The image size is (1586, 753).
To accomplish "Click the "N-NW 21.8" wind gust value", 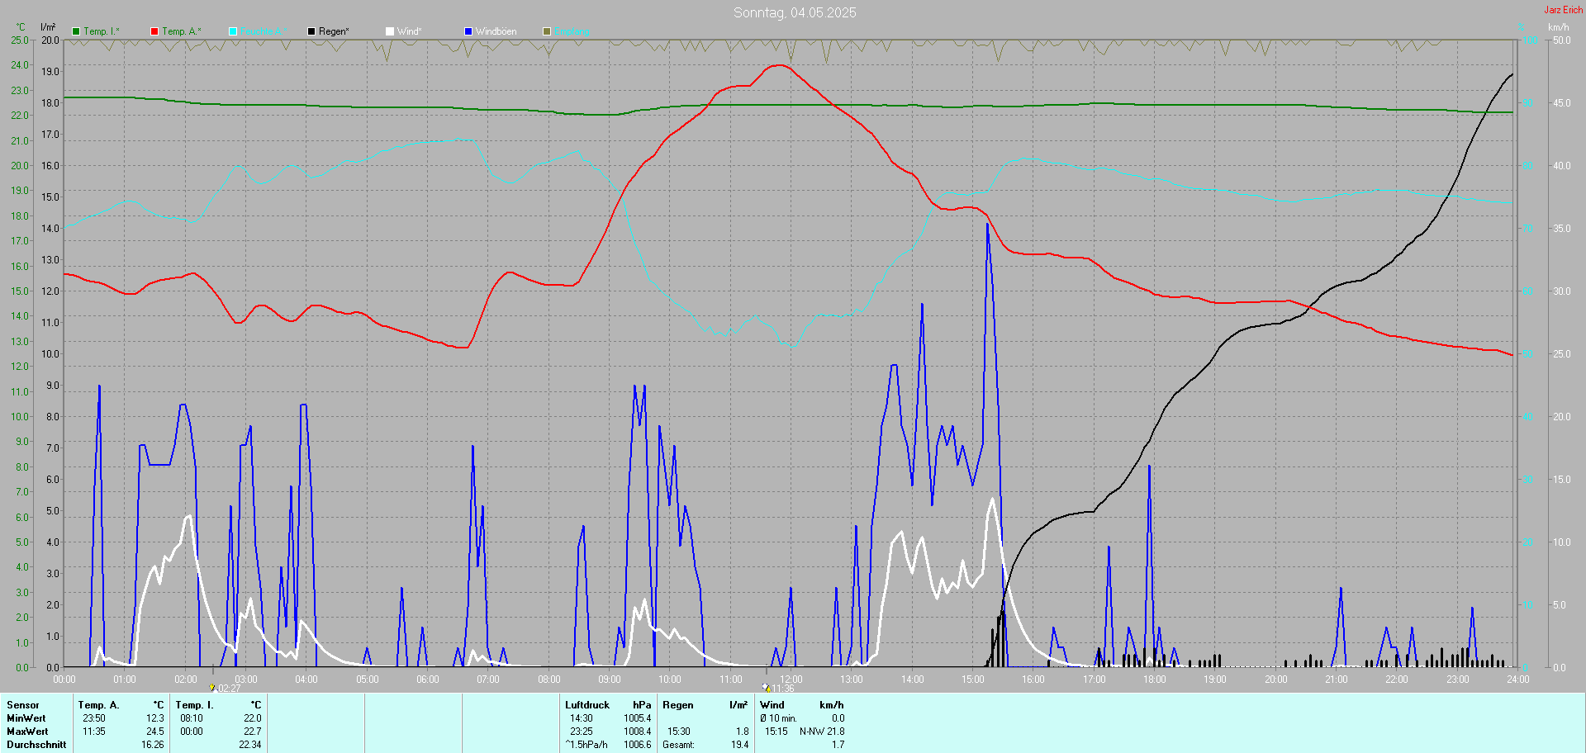I will (x=822, y=732).
